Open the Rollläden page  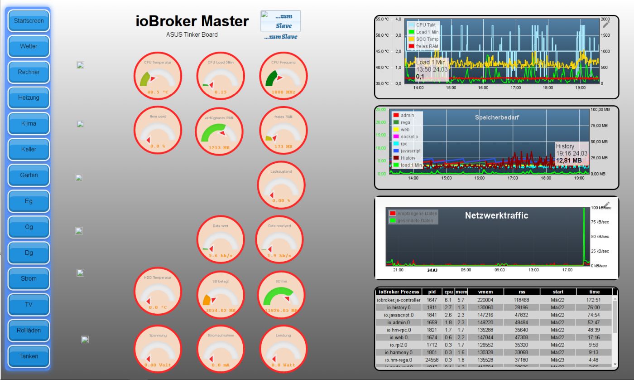[x=29, y=330]
